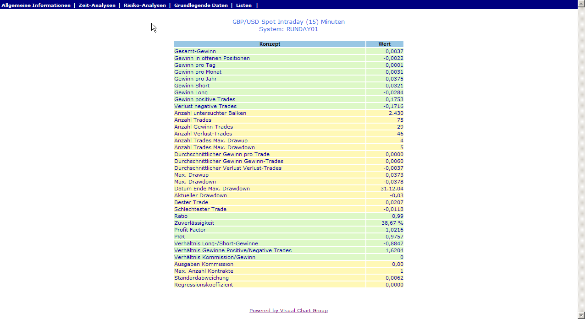The height and width of the screenshot is (319, 585).
Task: Open the Risiko-Analysen menu
Action: [x=145, y=5]
